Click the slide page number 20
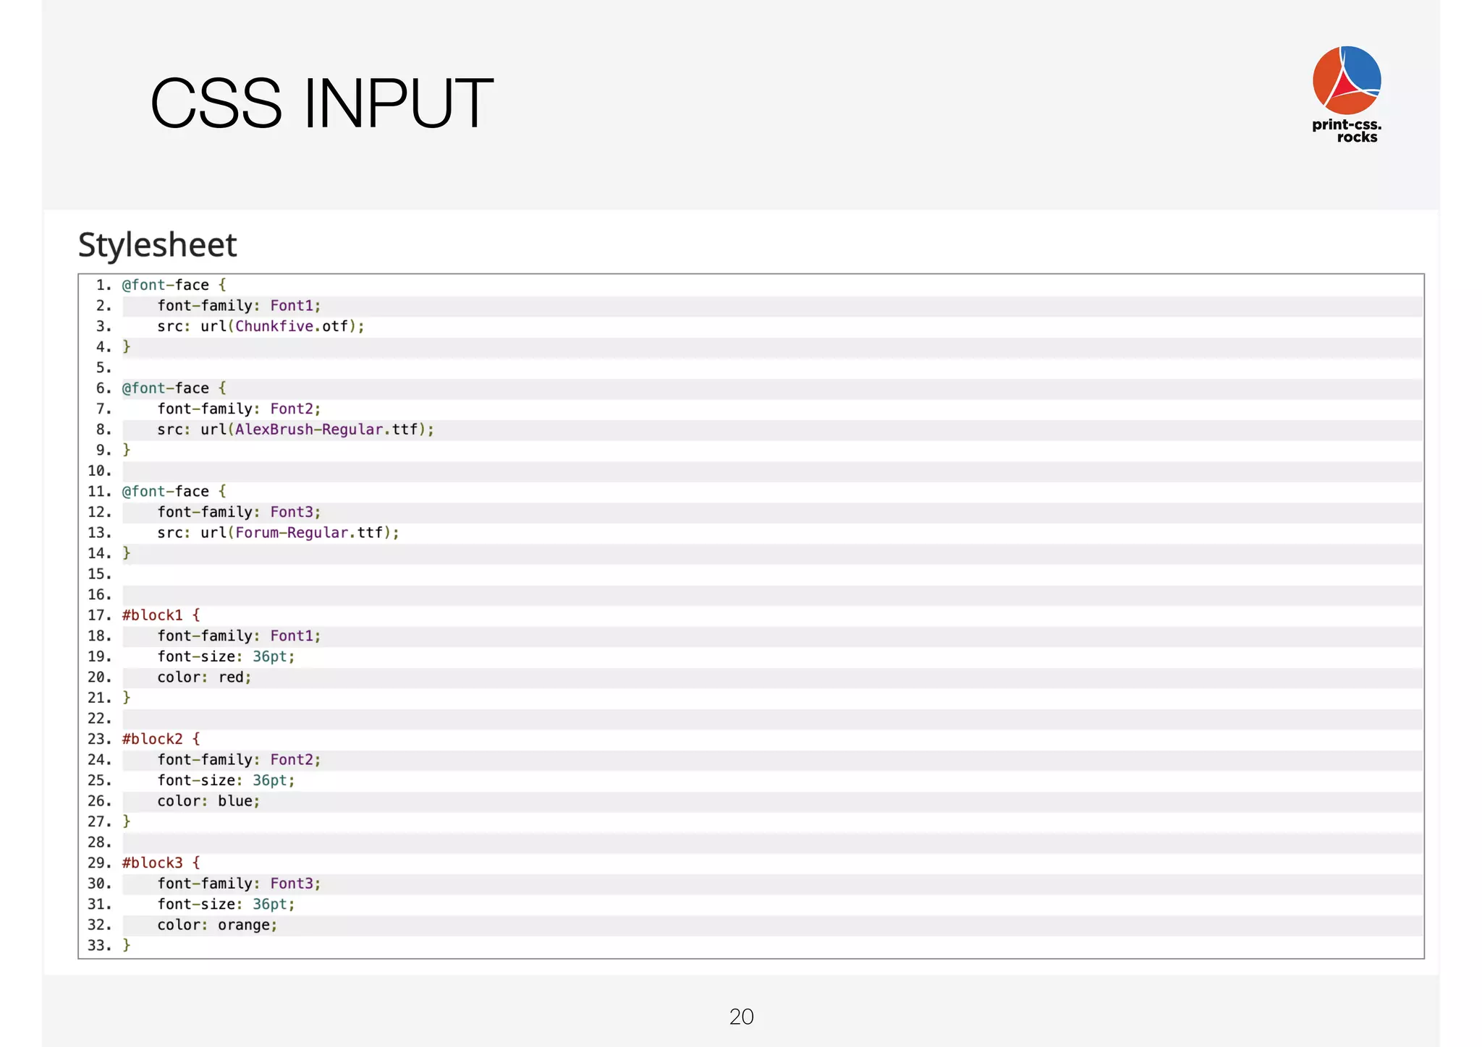The height and width of the screenshot is (1047, 1482). (x=741, y=1017)
